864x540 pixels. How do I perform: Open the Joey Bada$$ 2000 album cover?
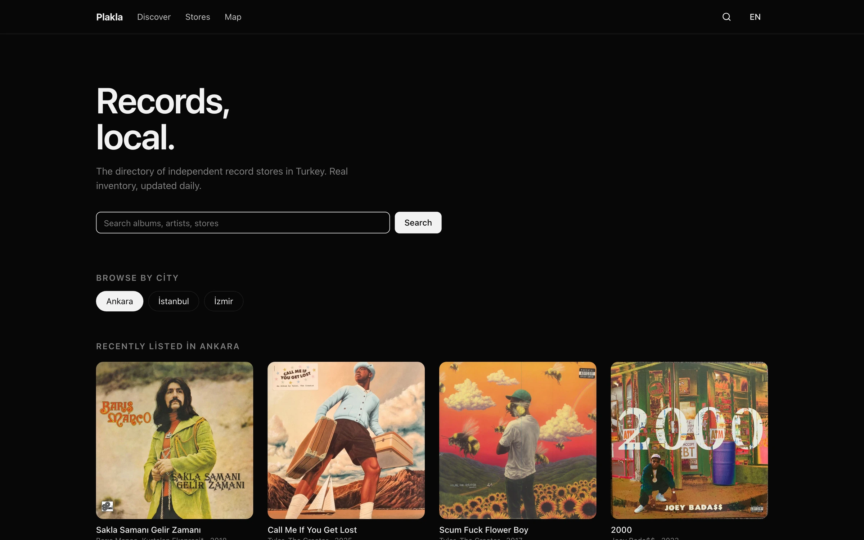[689, 440]
